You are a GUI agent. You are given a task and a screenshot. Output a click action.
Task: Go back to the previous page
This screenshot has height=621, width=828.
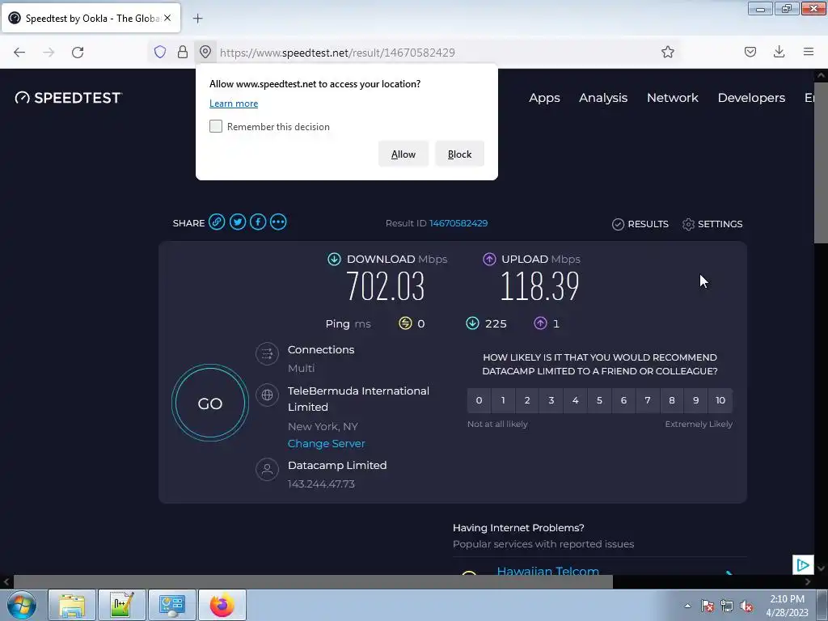pos(19,52)
